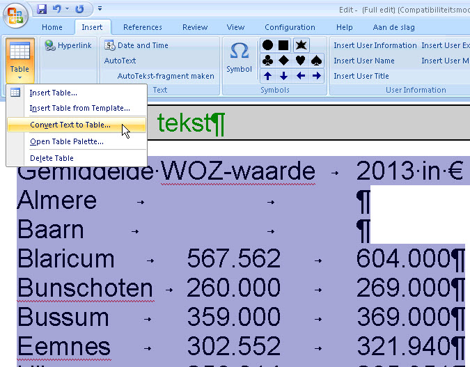
Task: Open the Help tab
Action: (344, 27)
